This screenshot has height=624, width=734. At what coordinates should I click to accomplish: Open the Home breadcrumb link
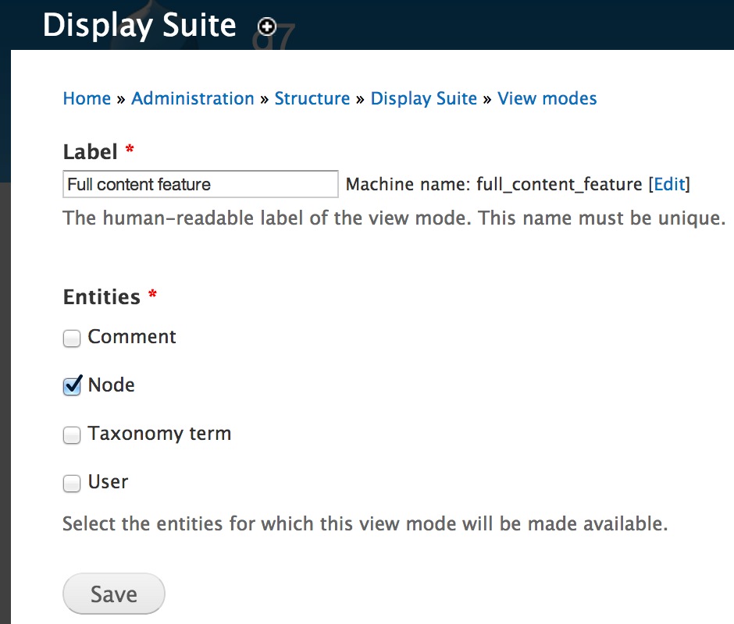click(x=86, y=98)
